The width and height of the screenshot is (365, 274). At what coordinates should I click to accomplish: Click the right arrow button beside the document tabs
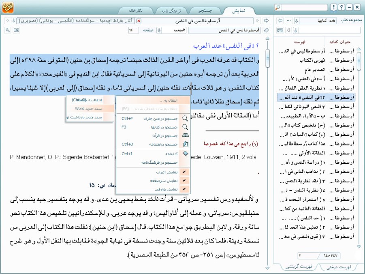coord(266,21)
